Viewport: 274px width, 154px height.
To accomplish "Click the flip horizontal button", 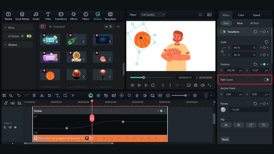I will click(x=226, y=125).
